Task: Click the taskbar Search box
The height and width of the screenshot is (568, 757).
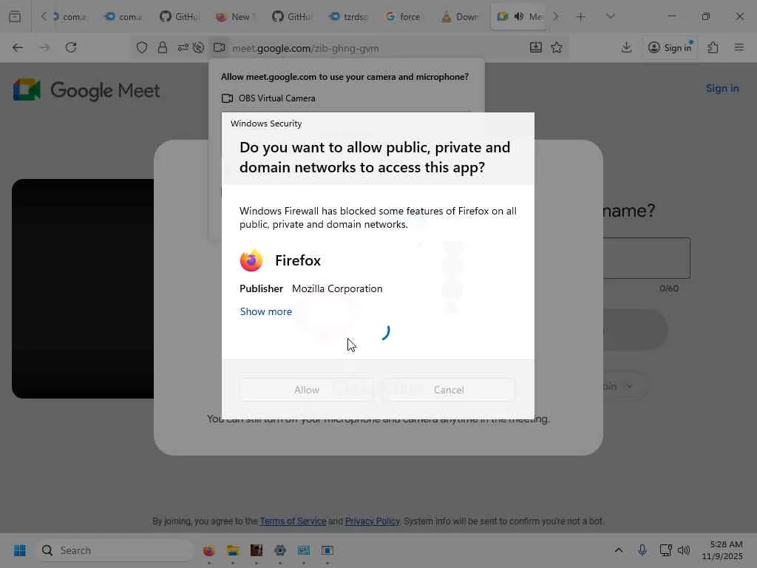Action: tap(115, 550)
